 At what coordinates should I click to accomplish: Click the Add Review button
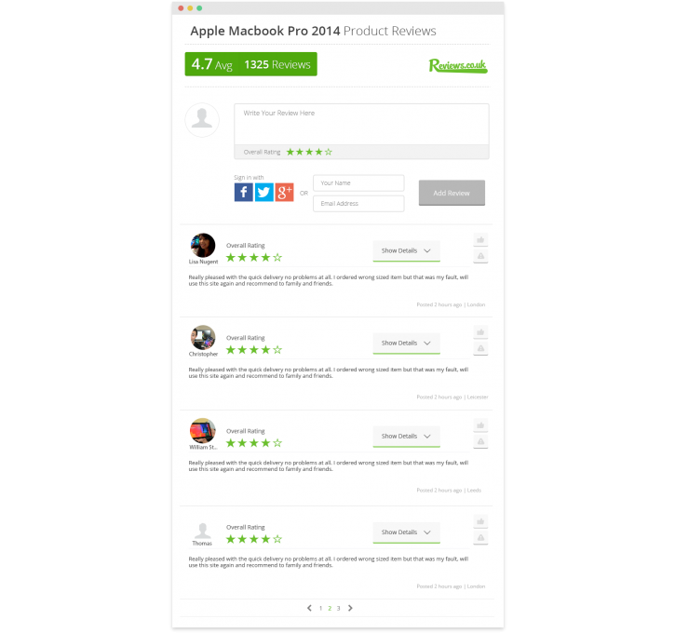tap(452, 193)
